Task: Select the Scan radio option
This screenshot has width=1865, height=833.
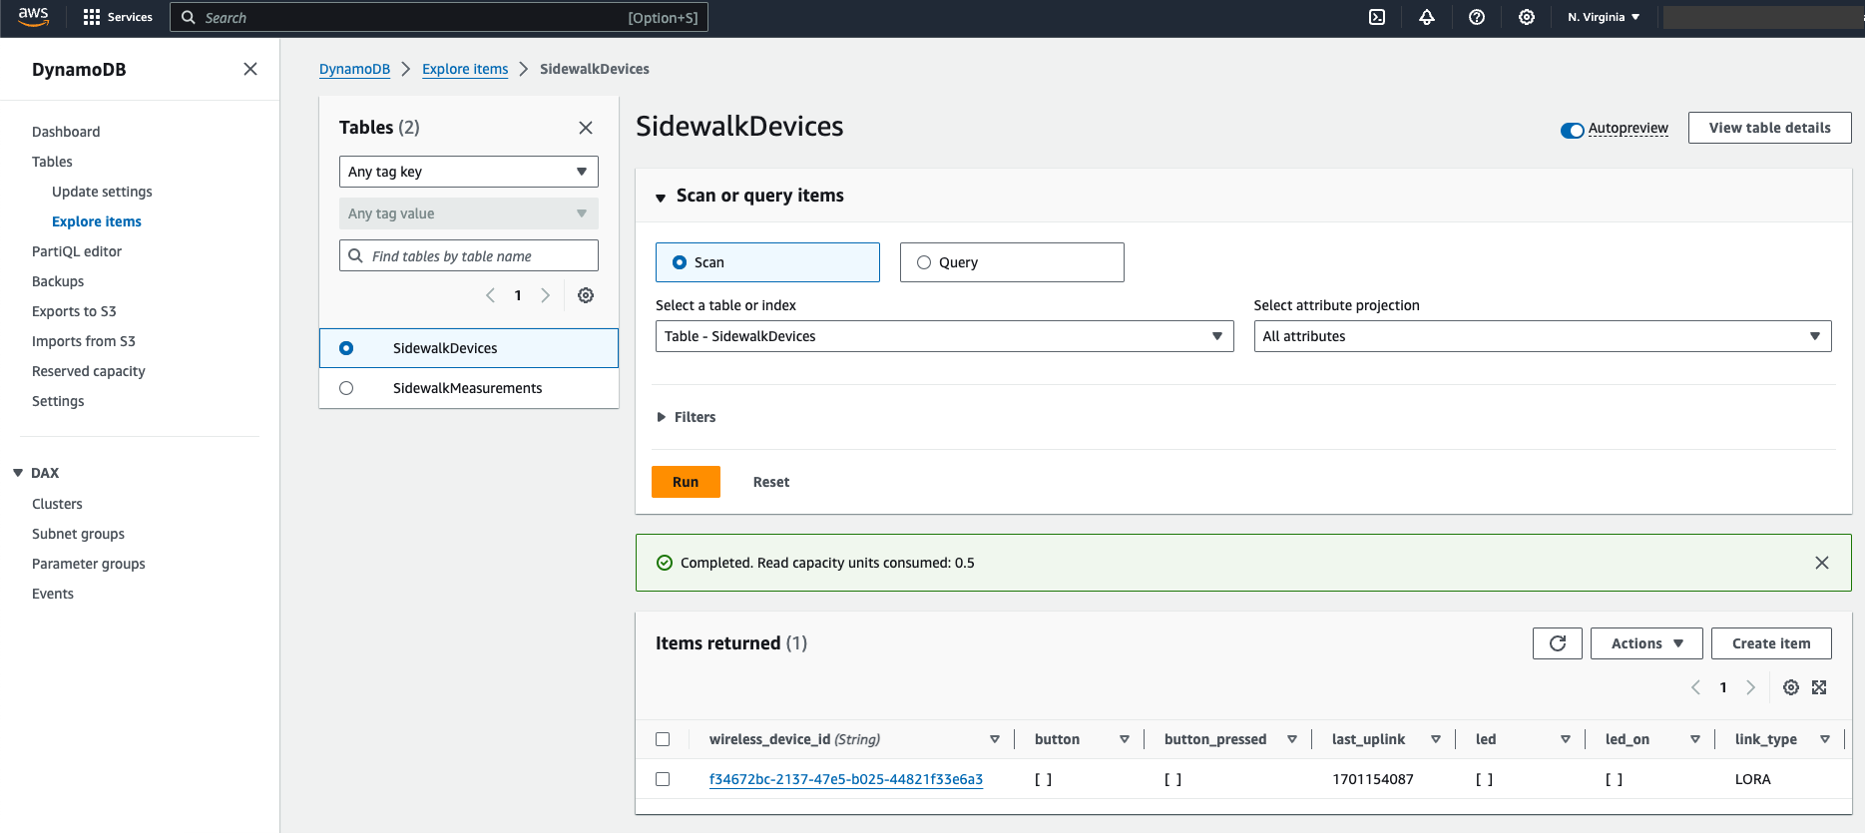Action: pos(680,262)
